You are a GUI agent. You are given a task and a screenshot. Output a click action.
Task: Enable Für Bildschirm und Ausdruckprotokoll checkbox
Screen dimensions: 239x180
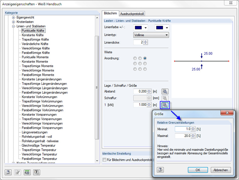(x=104, y=160)
